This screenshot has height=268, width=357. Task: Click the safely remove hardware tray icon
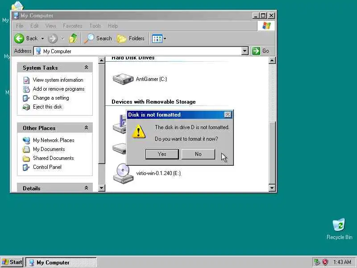(x=317, y=262)
